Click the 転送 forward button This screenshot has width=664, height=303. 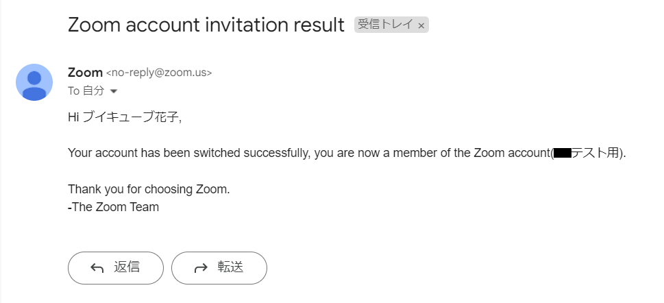click(219, 268)
